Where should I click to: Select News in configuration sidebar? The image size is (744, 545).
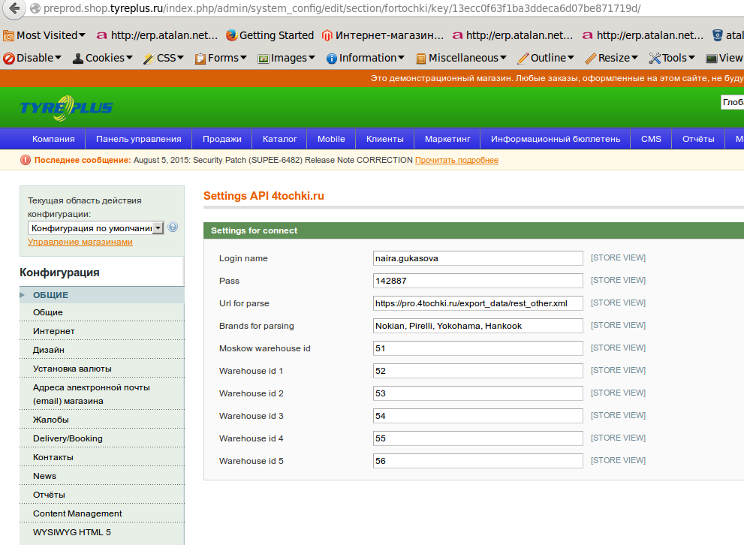click(101, 476)
